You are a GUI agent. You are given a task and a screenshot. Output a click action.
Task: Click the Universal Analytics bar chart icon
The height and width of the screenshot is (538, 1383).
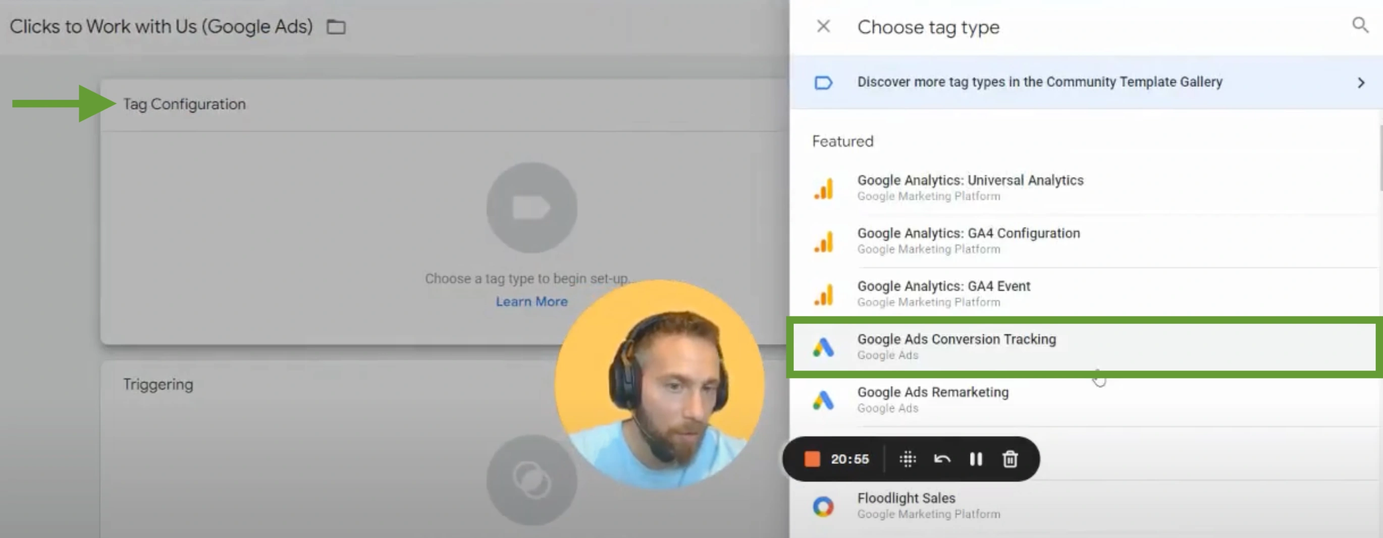pos(823,188)
